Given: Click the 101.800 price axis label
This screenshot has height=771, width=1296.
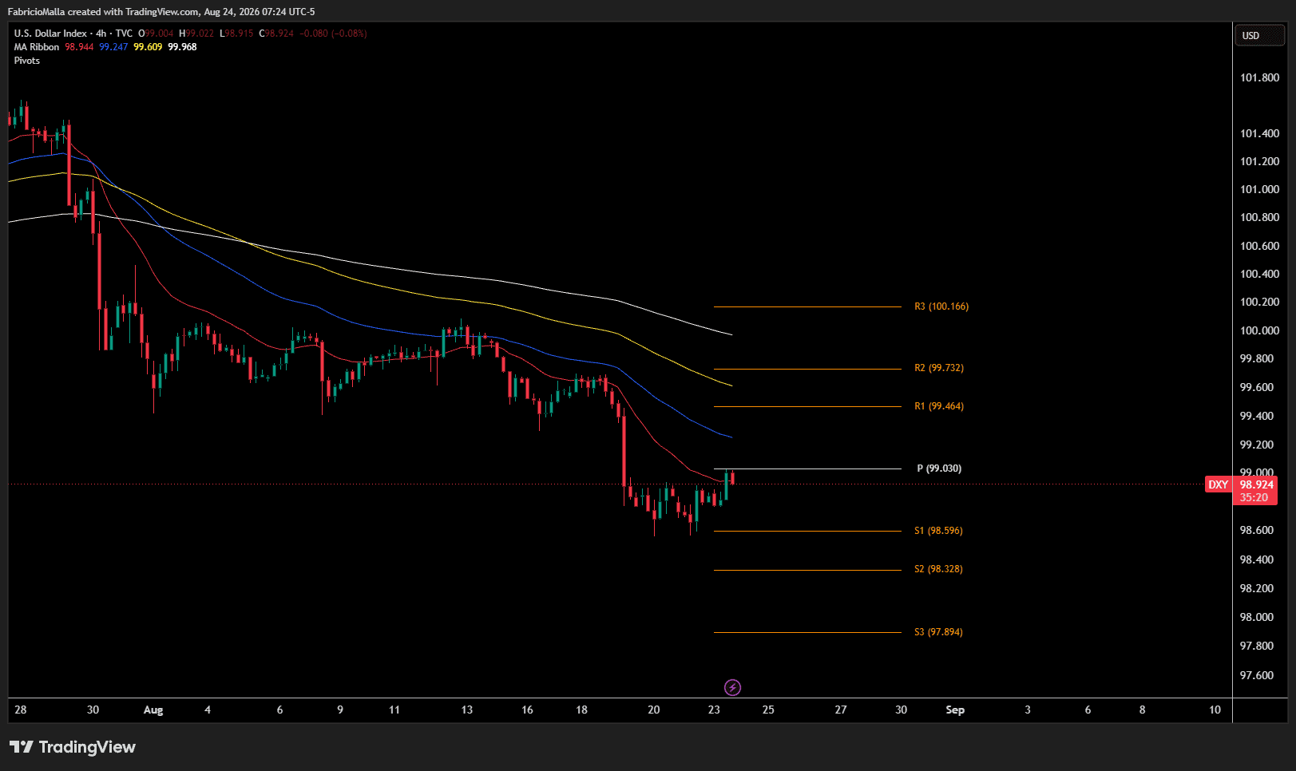Looking at the screenshot, I should 1259,77.
